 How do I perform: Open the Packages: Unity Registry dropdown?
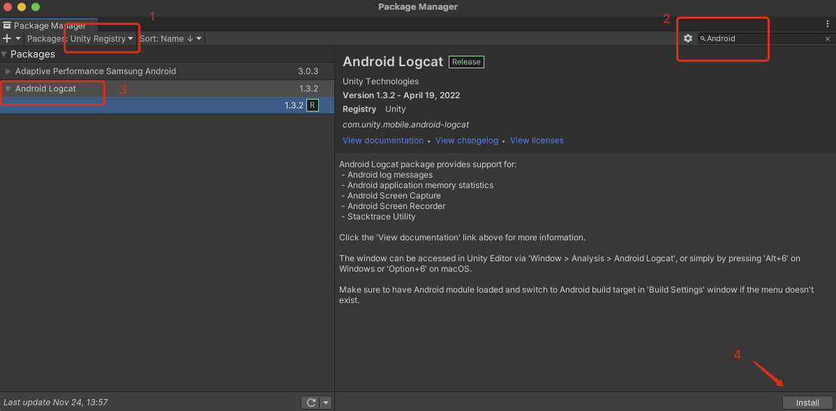point(80,38)
